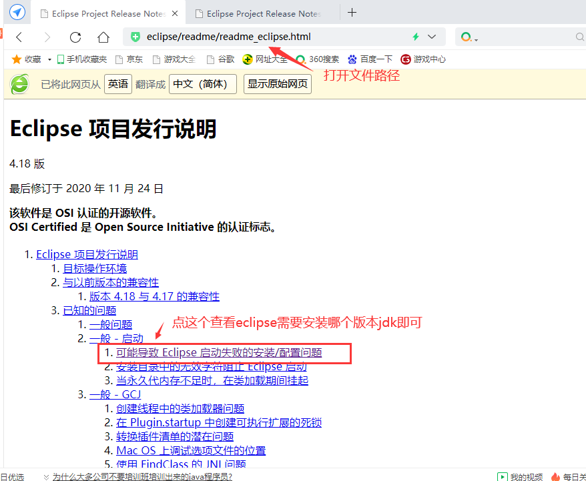Open the 京东 bookmark
The height and width of the screenshot is (481, 586).
tap(129, 59)
